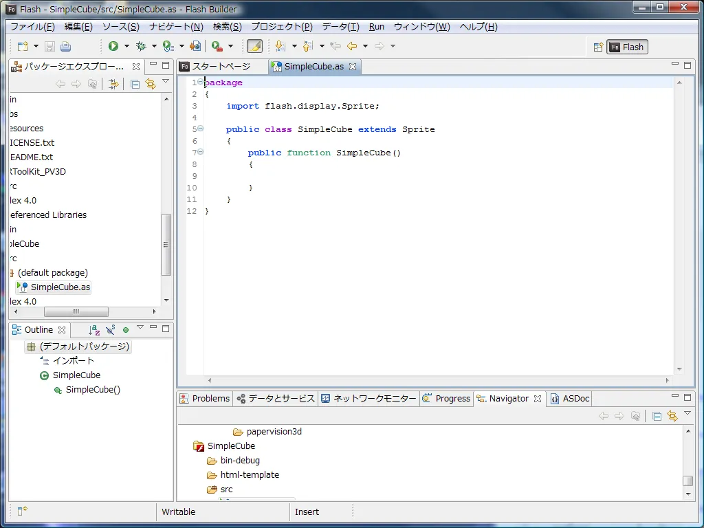Maximize the Package Explorer panel
The height and width of the screenshot is (528, 704).
pyautogui.click(x=166, y=65)
